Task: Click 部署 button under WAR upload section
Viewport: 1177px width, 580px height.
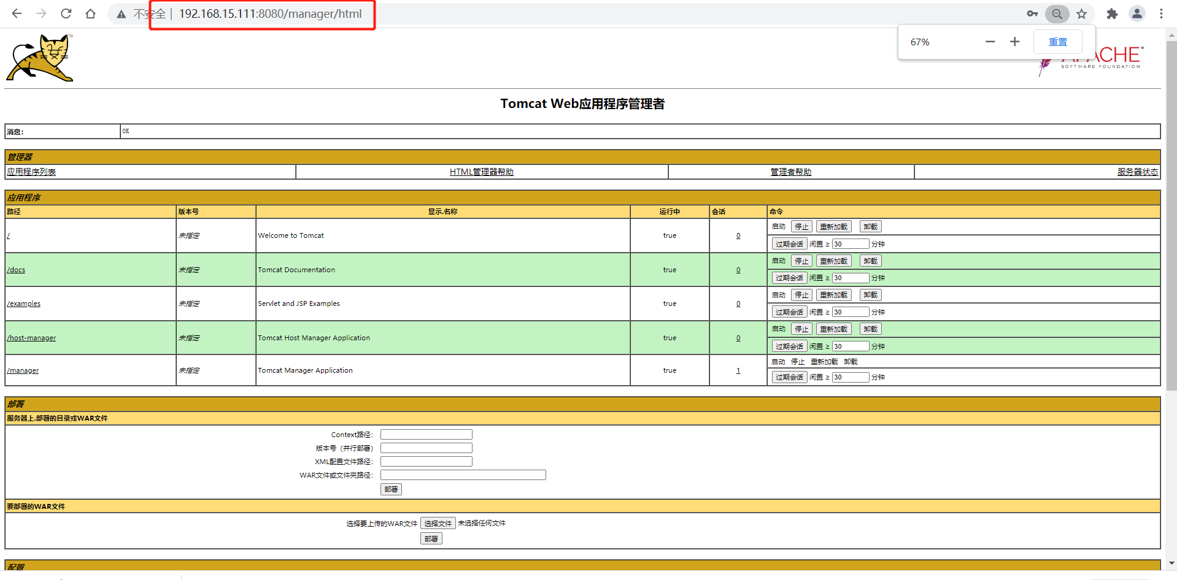Action: coord(431,539)
